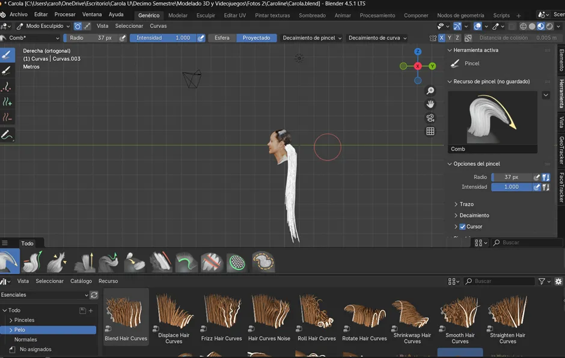
Task: Select the add curves tool in left toolbar
Action: coord(7,102)
